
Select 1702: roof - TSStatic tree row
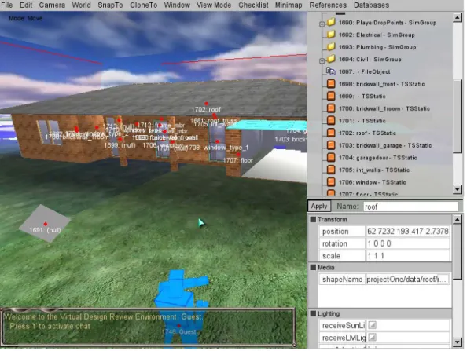pyautogui.click(x=367, y=133)
